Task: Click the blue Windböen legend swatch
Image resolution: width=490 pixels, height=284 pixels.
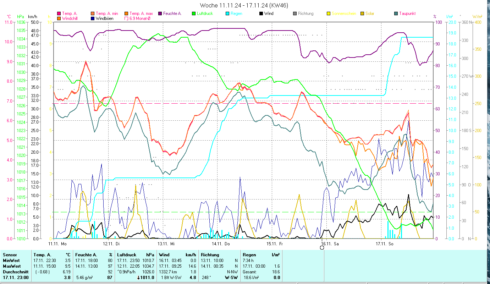Action: tap(93, 18)
